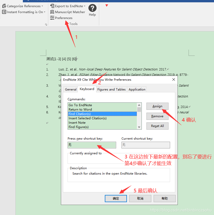Select Find Citation(s) command

click(102, 114)
